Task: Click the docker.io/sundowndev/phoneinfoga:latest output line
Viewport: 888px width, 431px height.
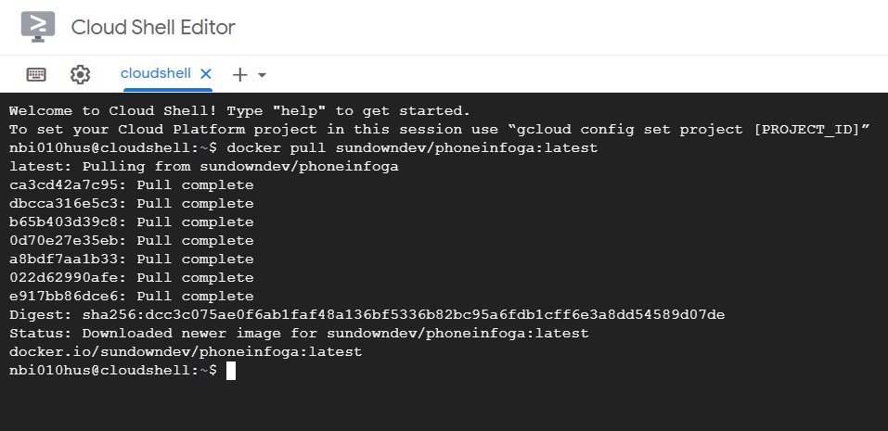Action: point(186,352)
